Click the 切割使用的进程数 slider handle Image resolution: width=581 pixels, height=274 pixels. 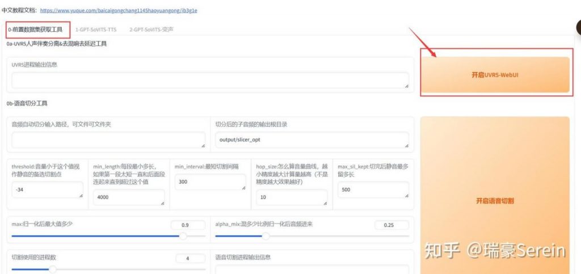(53, 269)
